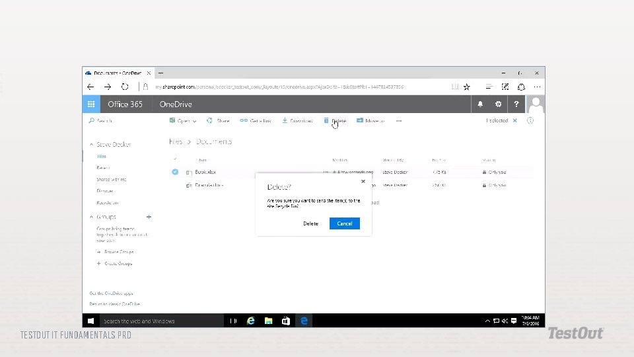The height and width of the screenshot is (357, 634).
Task: Open a new browser tab
Action: click(160, 73)
